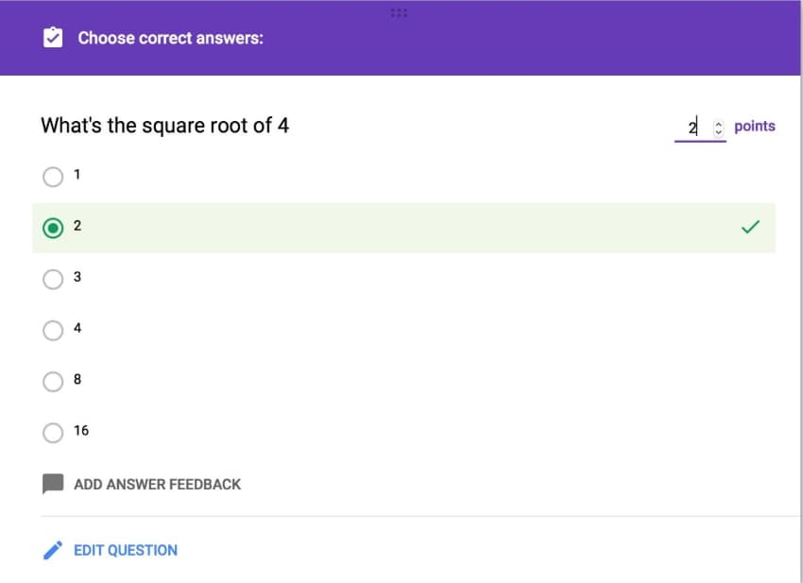The height and width of the screenshot is (583, 803).
Task: Increase points with the stepper up arrow
Action: (718, 123)
